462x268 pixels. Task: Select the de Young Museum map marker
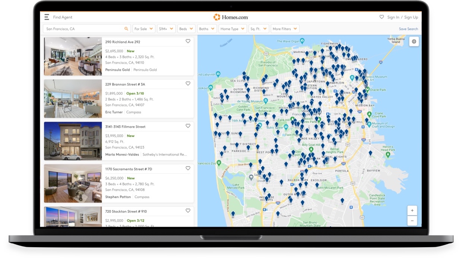[x=266, y=101]
